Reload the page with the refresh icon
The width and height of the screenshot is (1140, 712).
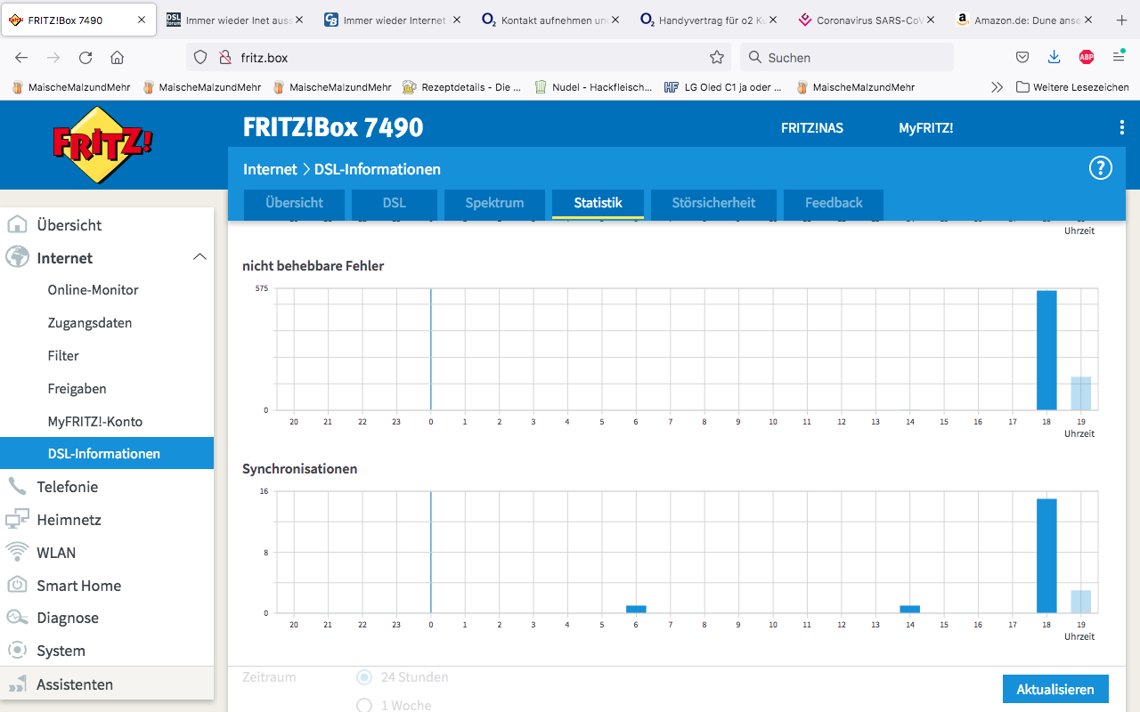point(85,57)
